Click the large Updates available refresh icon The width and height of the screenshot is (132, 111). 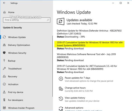(x=60, y=22)
